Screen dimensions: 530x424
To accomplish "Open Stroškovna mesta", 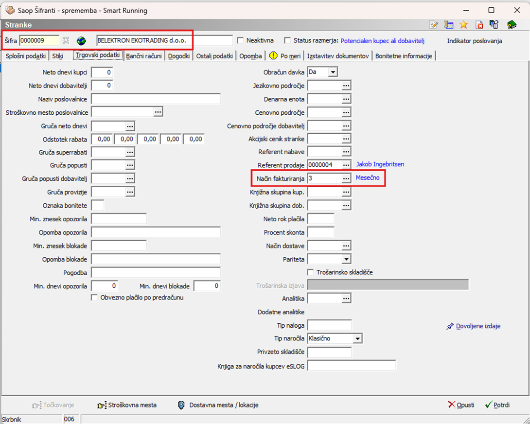I will (x=127, y=405).
